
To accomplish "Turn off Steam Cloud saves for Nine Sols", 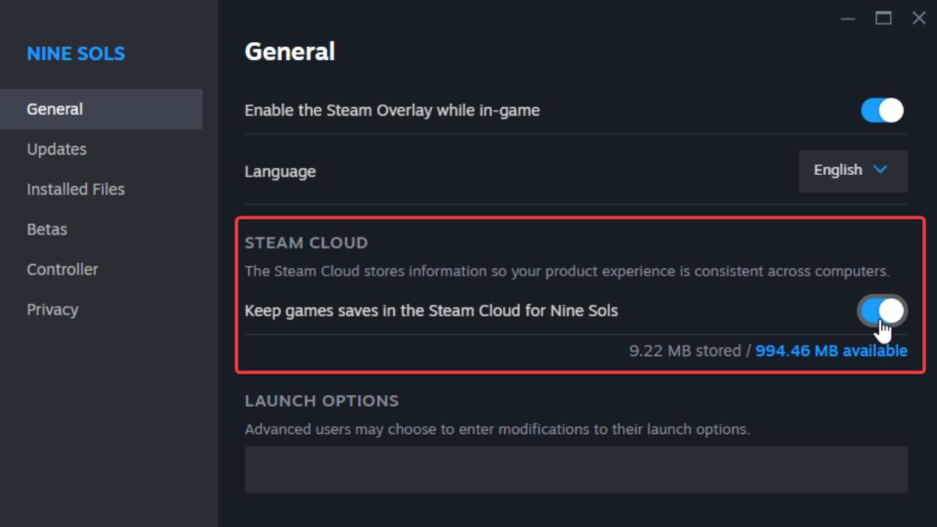I will coord(882,311).
